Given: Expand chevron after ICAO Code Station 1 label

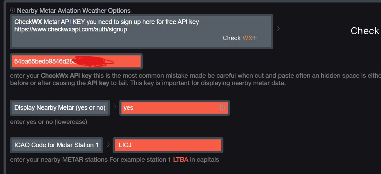Looking at the screenshot, I should 108,144.
